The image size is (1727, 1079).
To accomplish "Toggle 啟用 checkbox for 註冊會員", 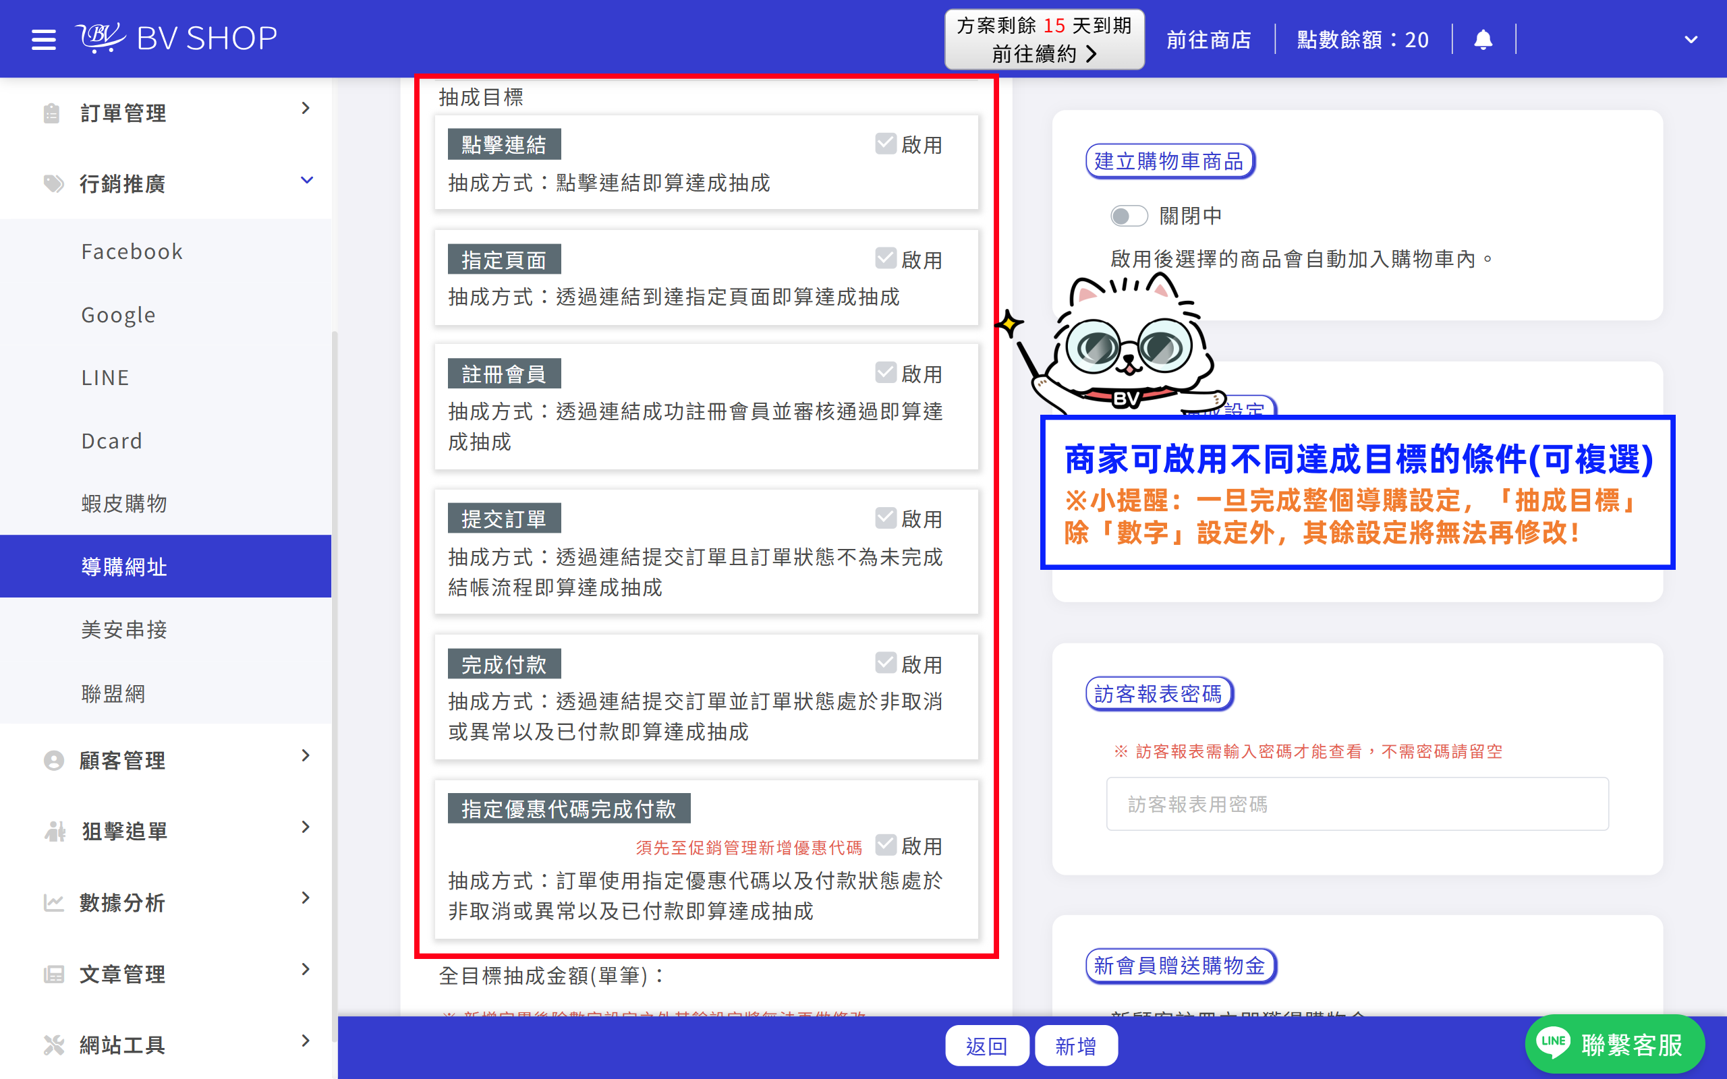I will coord(886,372).
